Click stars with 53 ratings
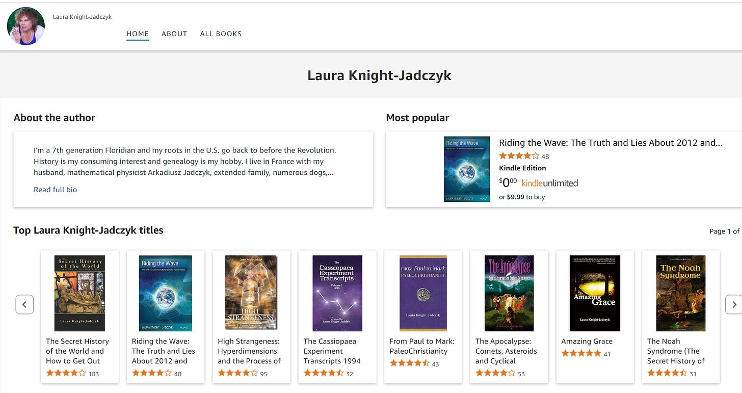This screenshot has width=742, height=393. pyautogui.click(x=495, y=373)
